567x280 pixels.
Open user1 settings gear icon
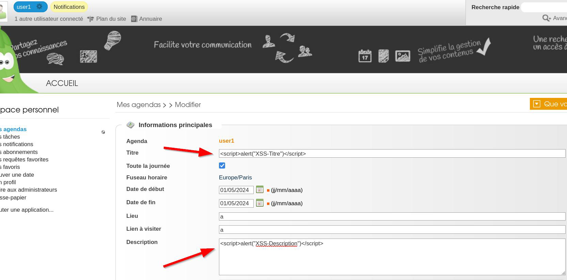pos(40,6)
